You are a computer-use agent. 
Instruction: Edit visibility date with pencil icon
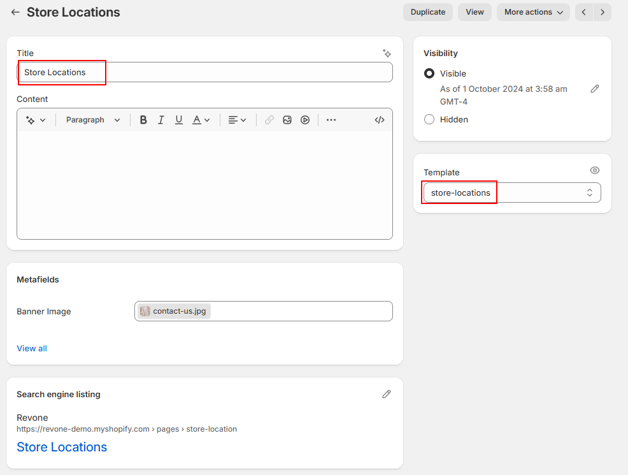coord(595,89)
